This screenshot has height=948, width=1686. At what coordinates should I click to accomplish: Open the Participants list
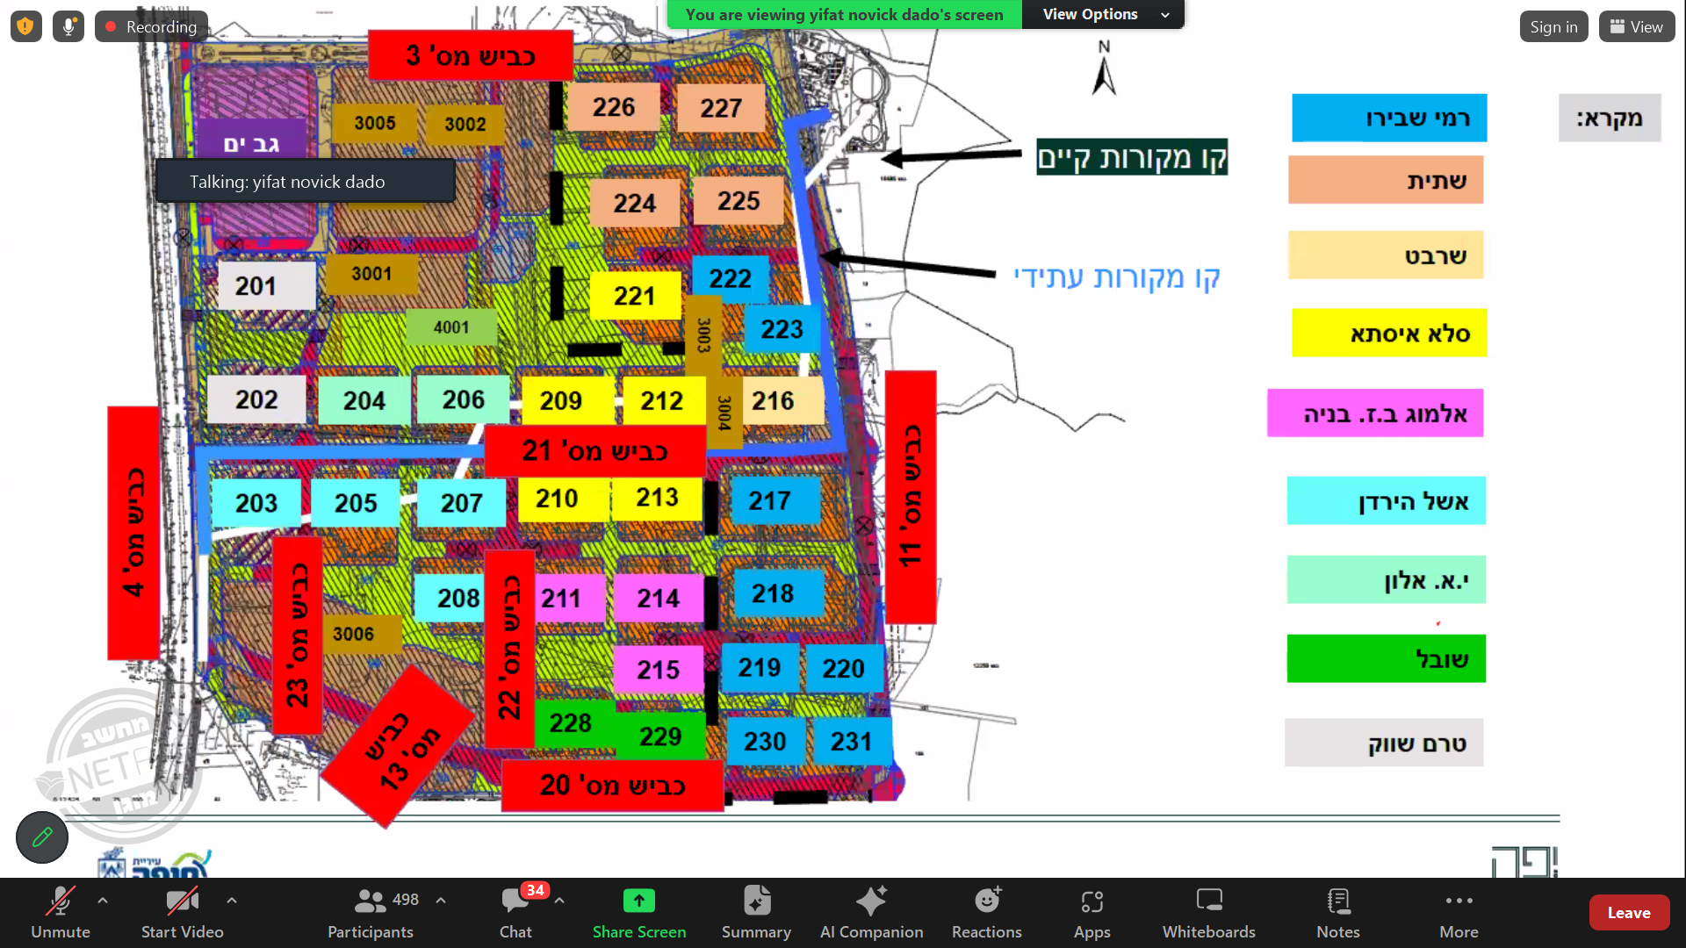tap(370, 913)
